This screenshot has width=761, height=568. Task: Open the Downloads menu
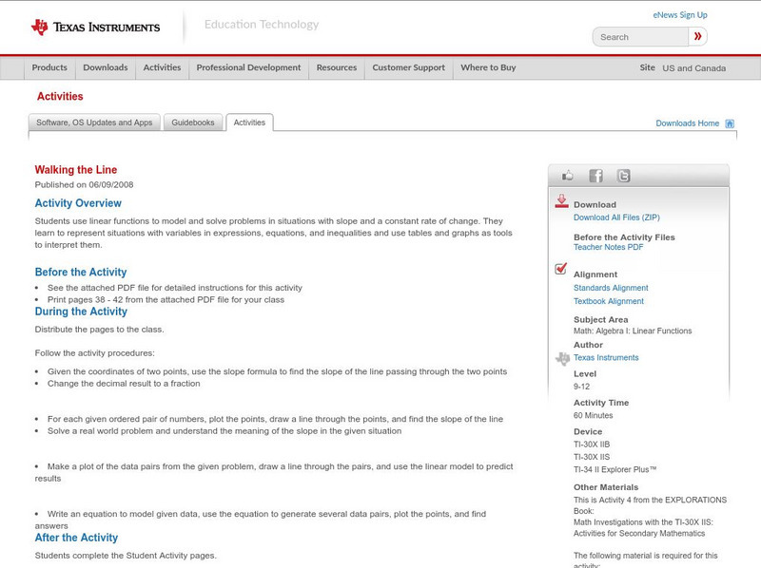(x=106, y=67)
